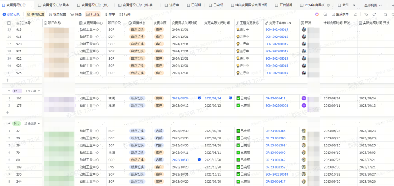Open 筛选 filter tool
Screen dimensions: 394x186
click(76, 14)
